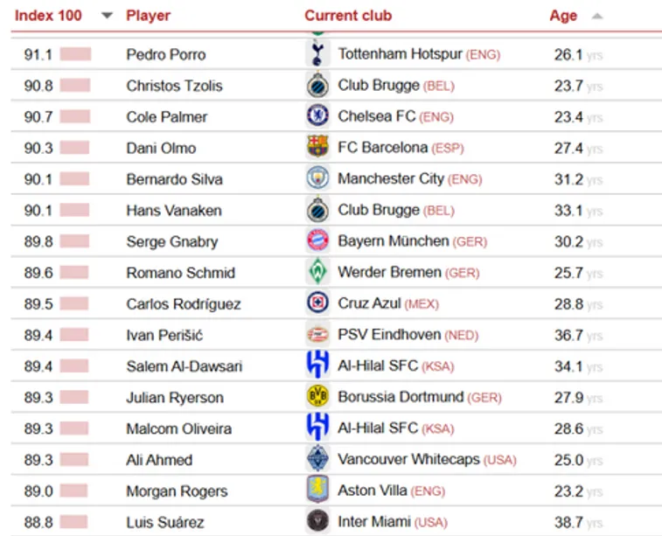Click index bar next to 91.1 rating
The height and width of the screenshot is (536, 662).
(75, 54)
